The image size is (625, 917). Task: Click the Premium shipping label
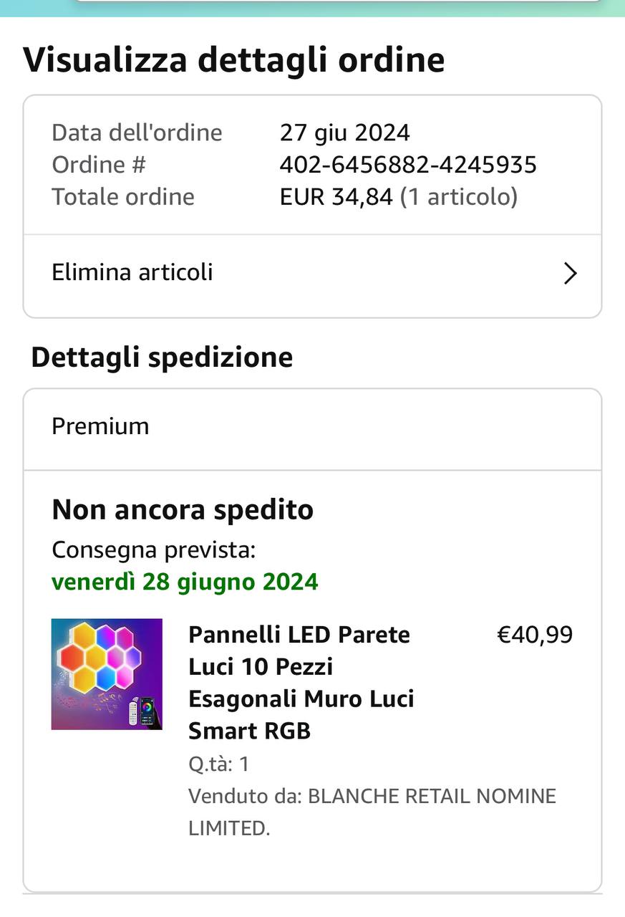100,426
